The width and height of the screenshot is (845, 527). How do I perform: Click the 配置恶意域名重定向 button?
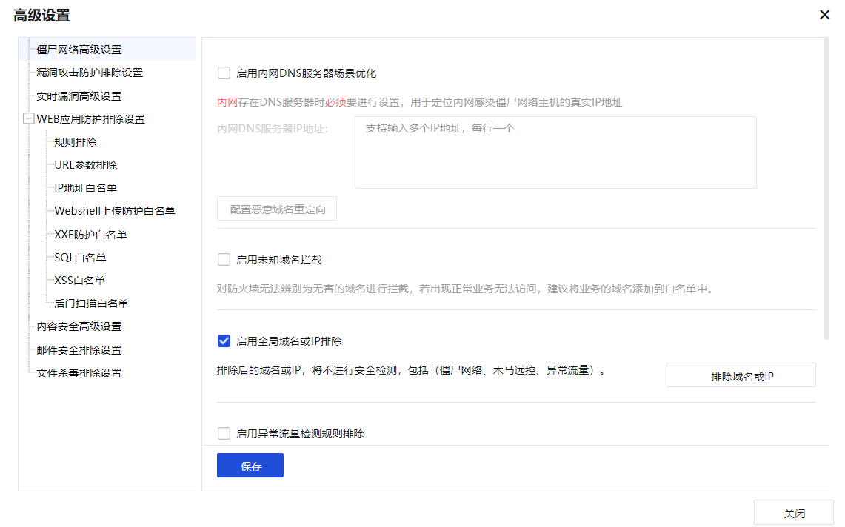point(277,209)
